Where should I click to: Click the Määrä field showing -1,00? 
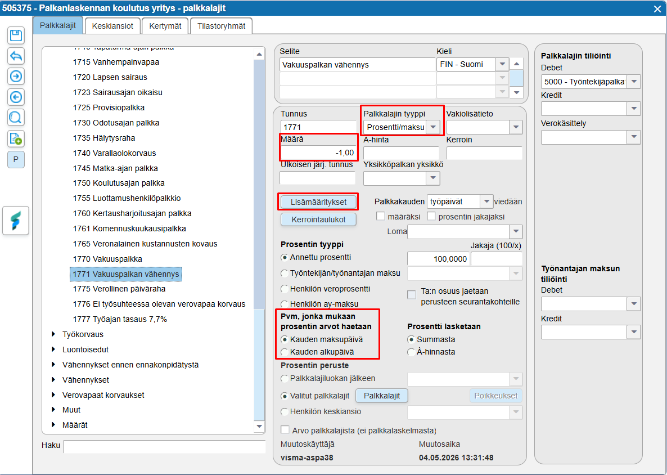tap(318, 153)
